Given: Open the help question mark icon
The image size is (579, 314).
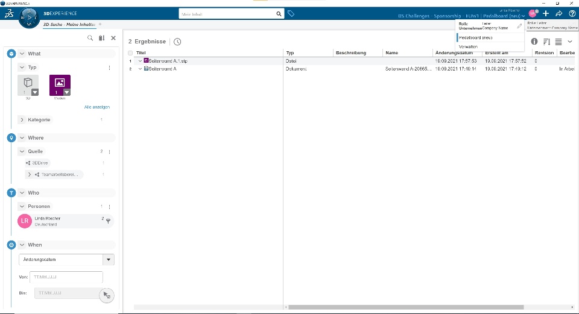Looking at the screenshot, I should (x=572, y=14).
